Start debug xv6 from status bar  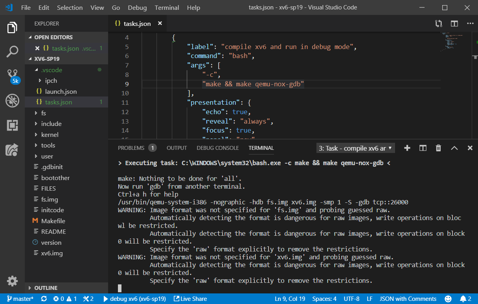[134, 299]
